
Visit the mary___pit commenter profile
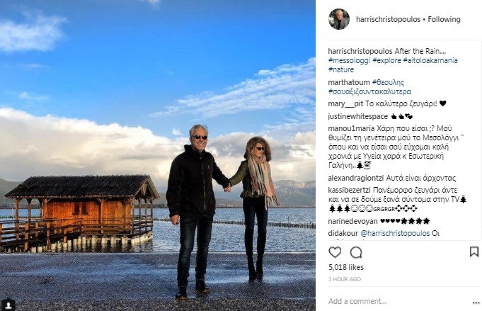(x=345, y=103)
